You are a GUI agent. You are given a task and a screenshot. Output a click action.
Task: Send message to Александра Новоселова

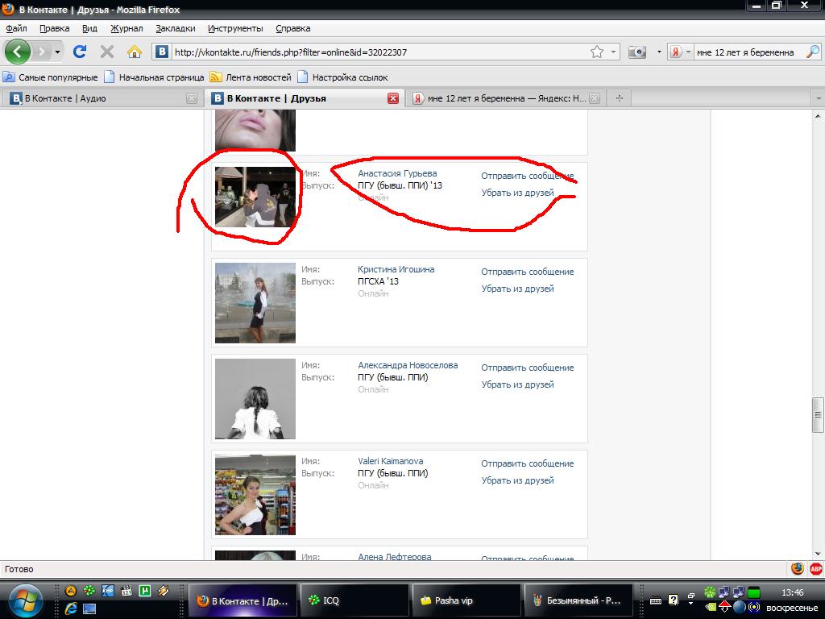click(527, 368)
